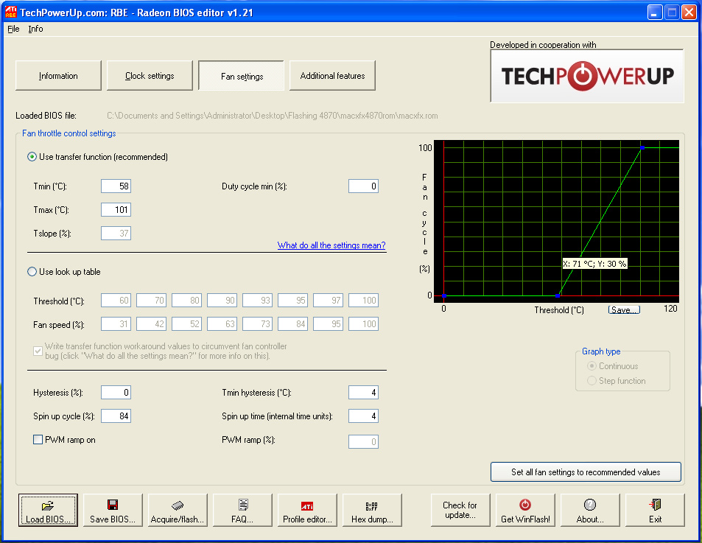Click the graph tooltip 'X: 71 °C; Y: 30 %'

tap(594, 264)
